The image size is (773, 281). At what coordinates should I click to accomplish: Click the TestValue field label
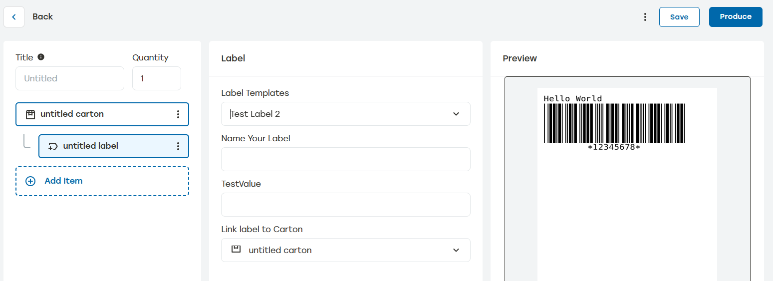241,184
